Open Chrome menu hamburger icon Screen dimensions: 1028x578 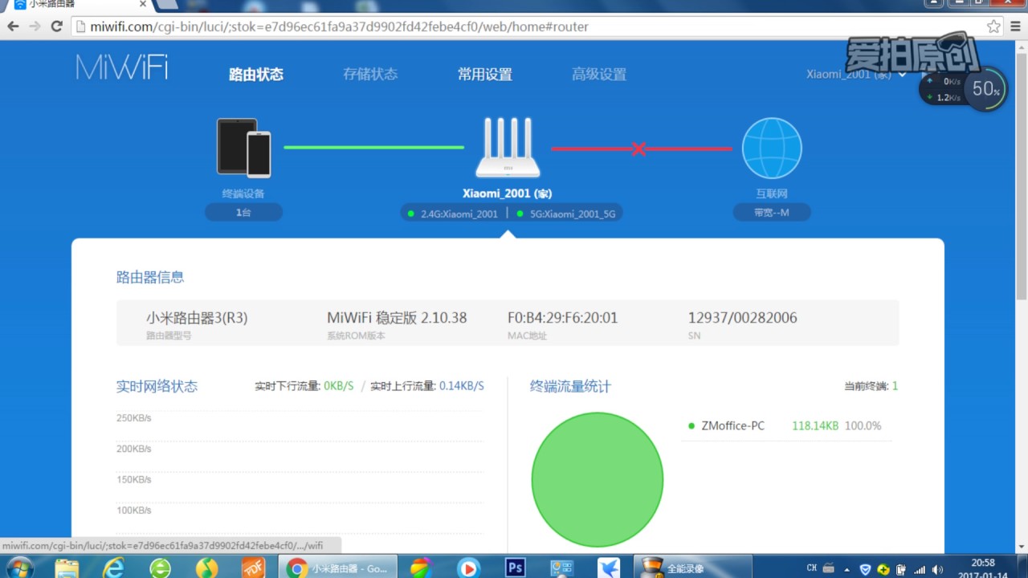1016,26
